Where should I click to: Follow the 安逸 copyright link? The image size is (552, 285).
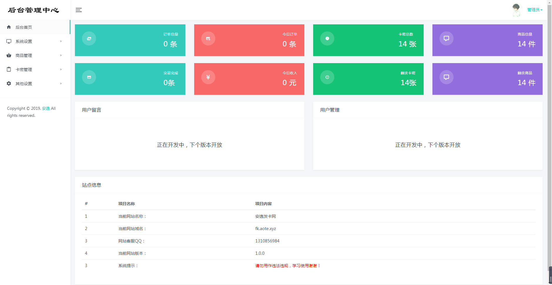46,108
